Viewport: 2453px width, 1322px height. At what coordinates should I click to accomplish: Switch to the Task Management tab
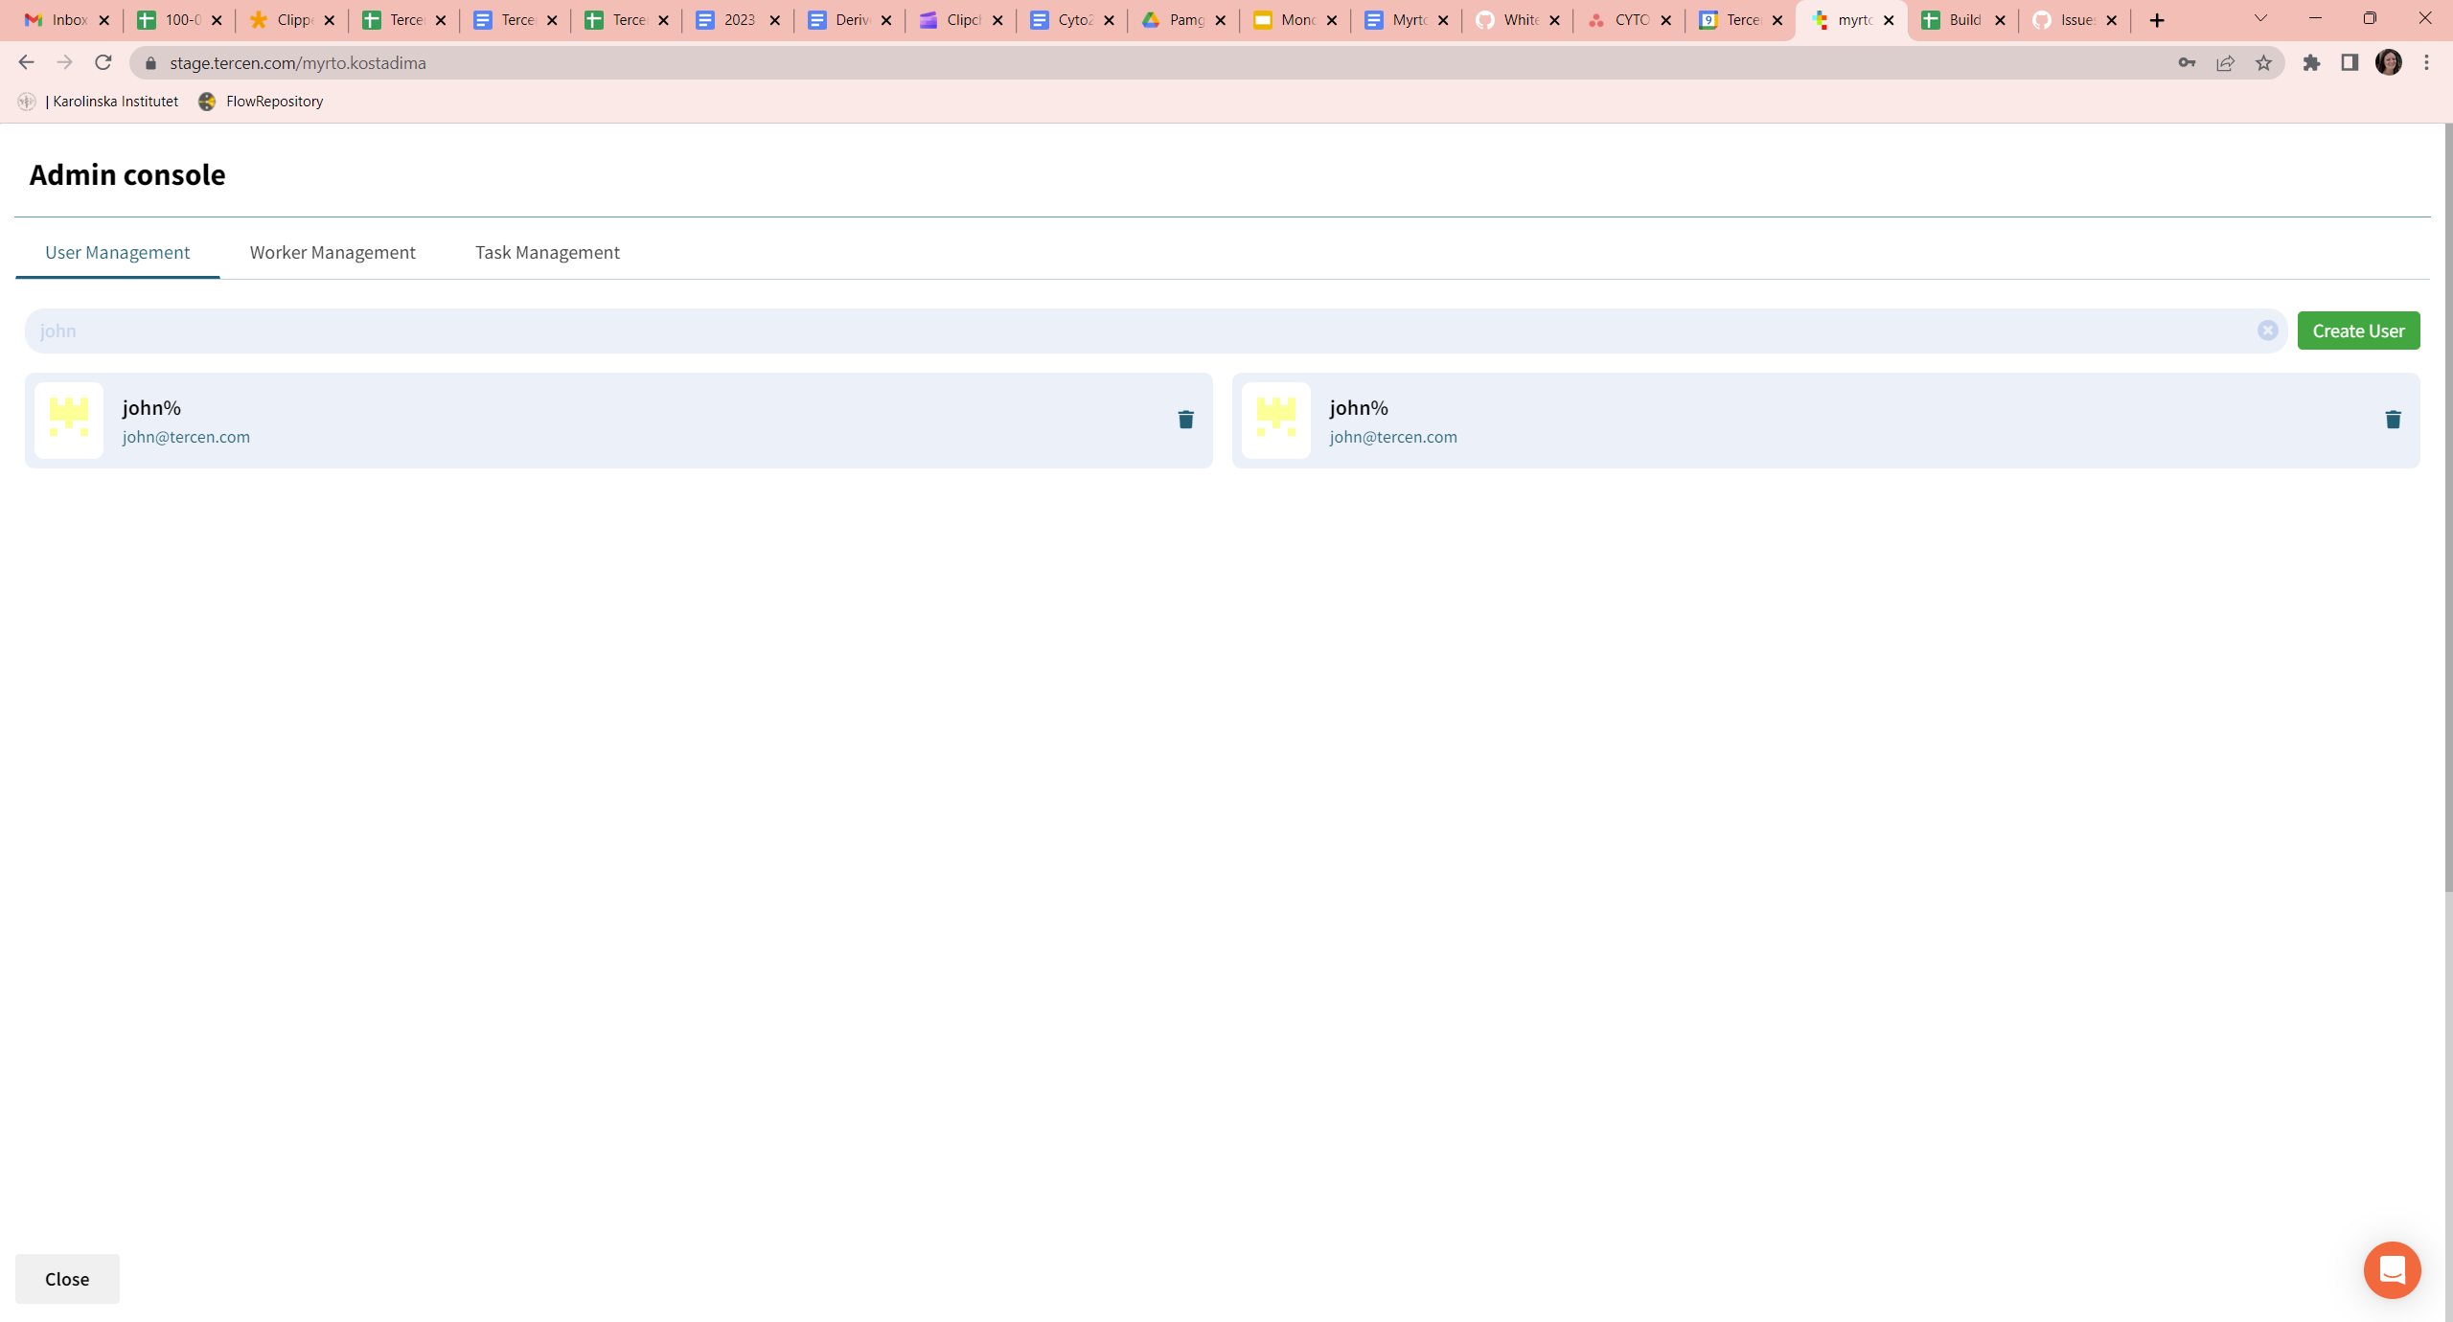(546, 252)
